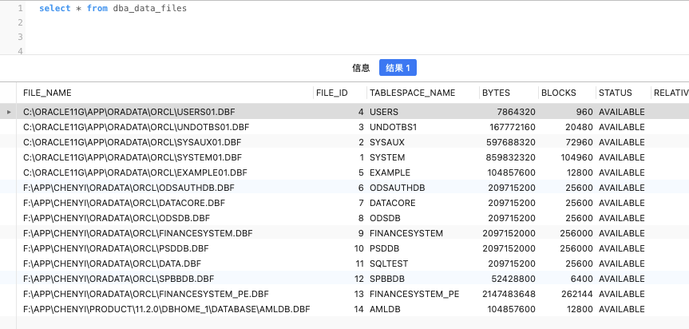Click the current-row arrow indicator beside USERS01.DBF
Screen dimensions: 689x329
pos(9,113)
